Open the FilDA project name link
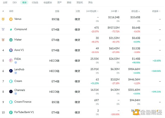Screen dimensions: 165x118 [18, 59]
